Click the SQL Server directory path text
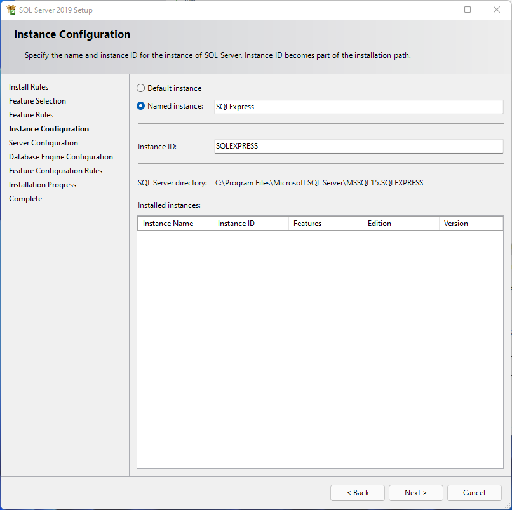Viewport: 512px width, 510px height. pyautogui.click(x=319, y=183)
